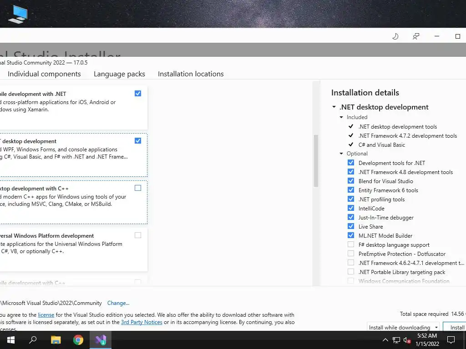
Task: Check PreEmptive Protection - Dotfuscator
Action: pyautogui.click(x=351, y=254)
